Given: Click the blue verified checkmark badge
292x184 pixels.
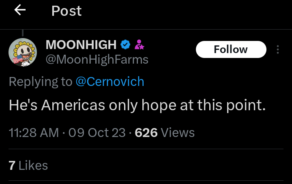Looking at the screenshot, I should [126, 44].
